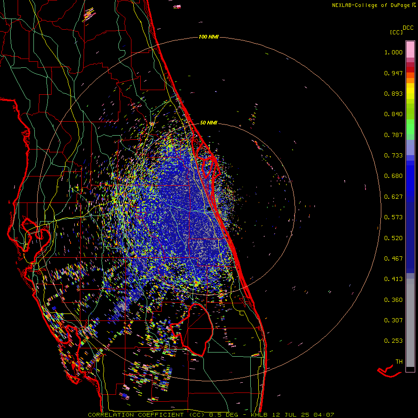Click the red Lake Okeechobee outline

click(192, 330)
